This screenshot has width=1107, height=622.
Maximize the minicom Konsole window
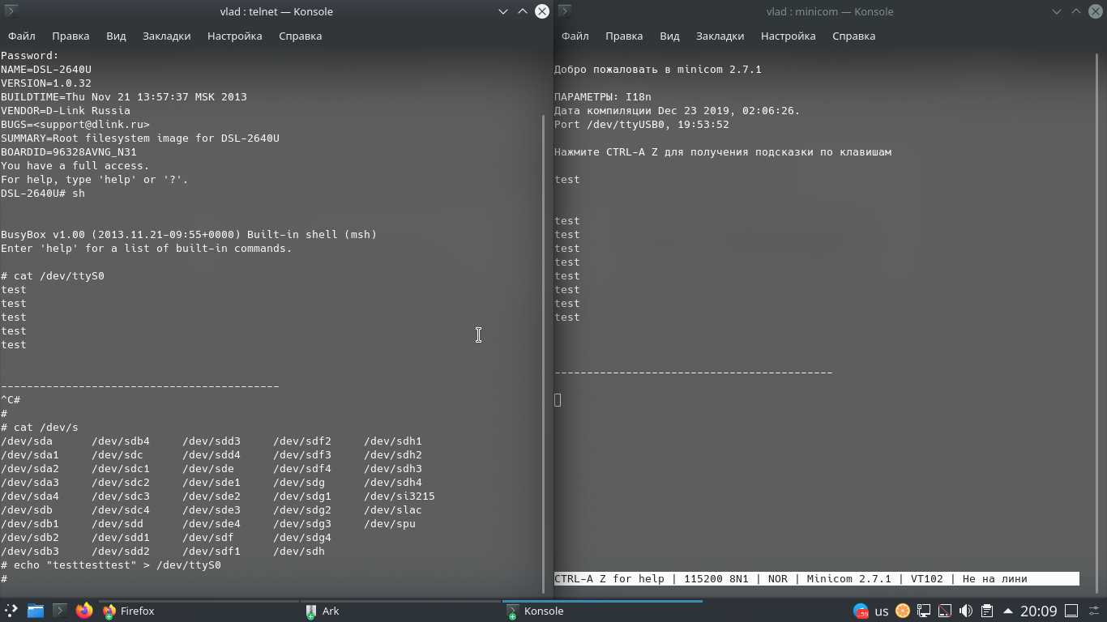1076,11
